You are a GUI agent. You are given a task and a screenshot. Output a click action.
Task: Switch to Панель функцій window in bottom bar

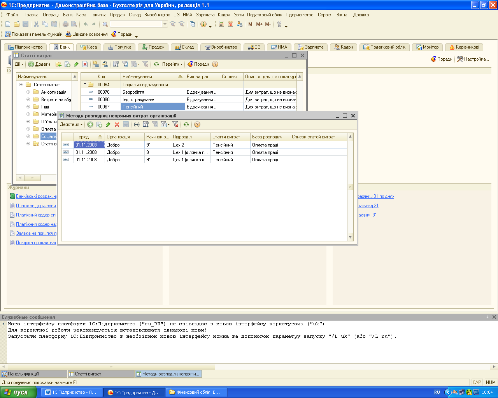34,374
